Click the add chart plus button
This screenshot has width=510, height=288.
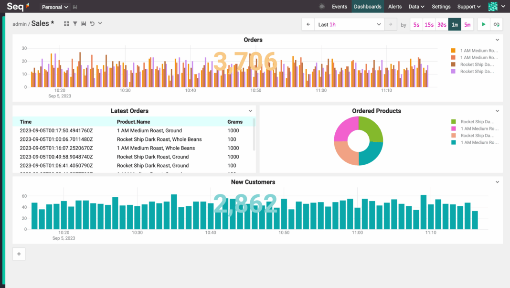[x=19, y=254]
